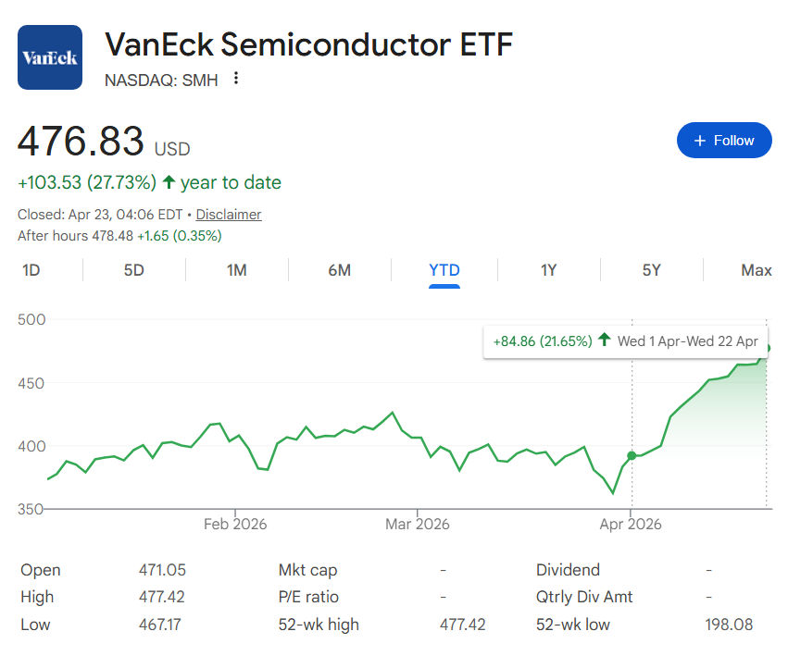Select the 6M chart range
The width and height of the screenshot is (788, 656).
click(x=340, y=270)
